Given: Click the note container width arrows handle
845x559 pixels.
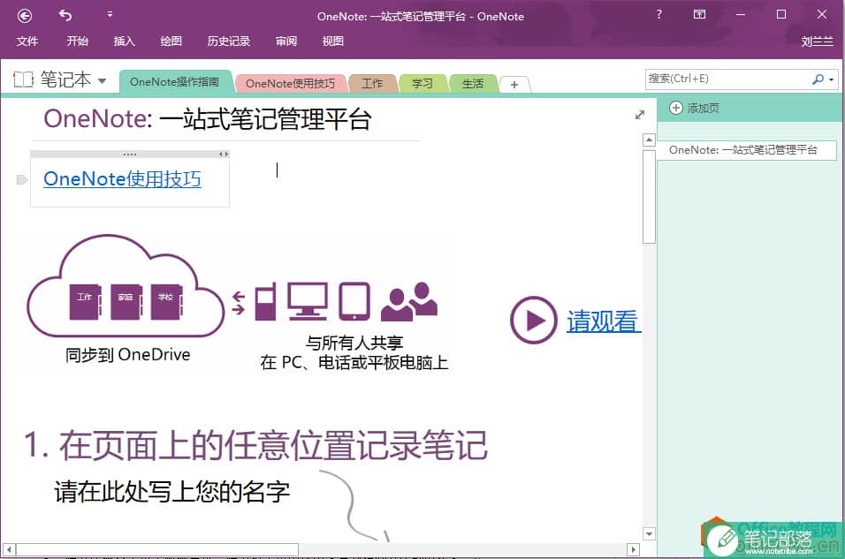Looking at the screenshot, I should pyautogui.click(x=224, y=154).
